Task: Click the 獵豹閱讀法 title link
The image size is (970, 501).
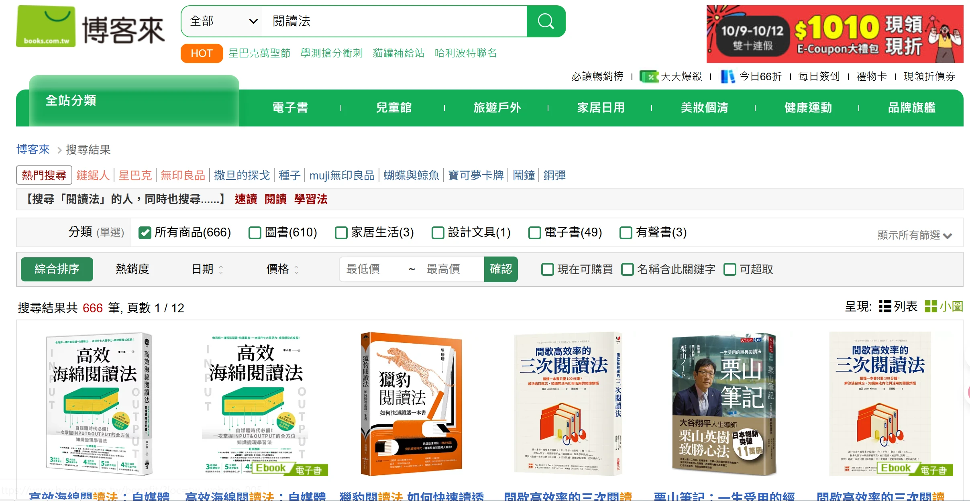Action: (x=412, y=496)
